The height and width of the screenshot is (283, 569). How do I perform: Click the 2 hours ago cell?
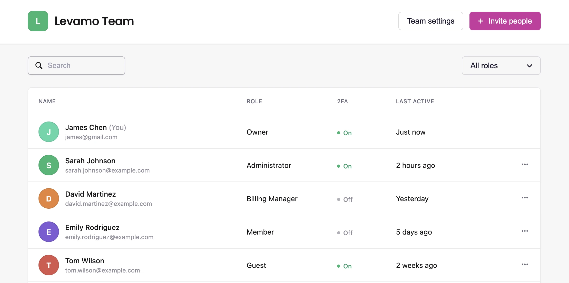tap(416, 165)
